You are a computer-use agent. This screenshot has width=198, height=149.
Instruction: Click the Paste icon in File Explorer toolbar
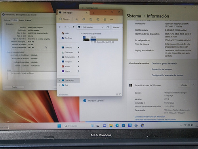pos(91,19)
